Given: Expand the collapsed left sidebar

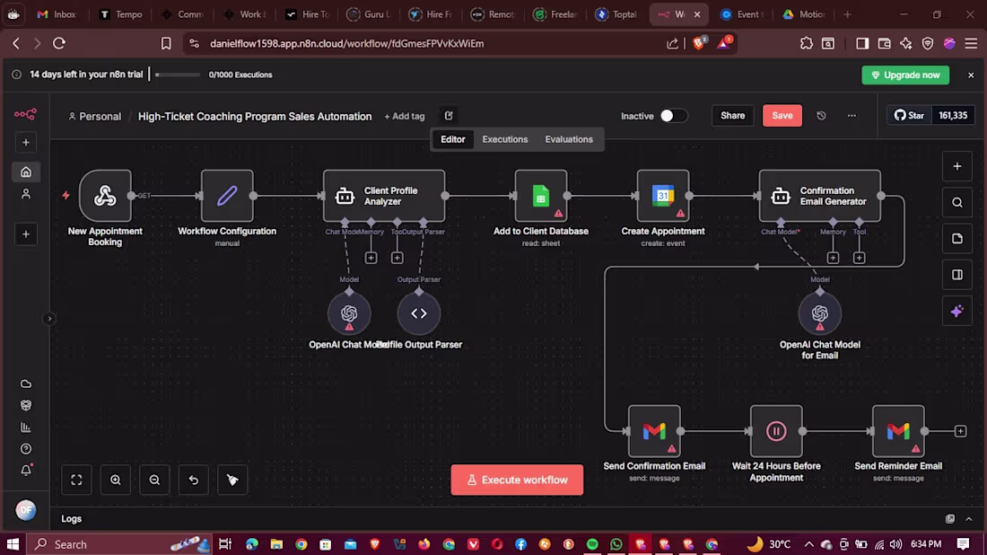Looking at the screenshot, I should 49,319.
